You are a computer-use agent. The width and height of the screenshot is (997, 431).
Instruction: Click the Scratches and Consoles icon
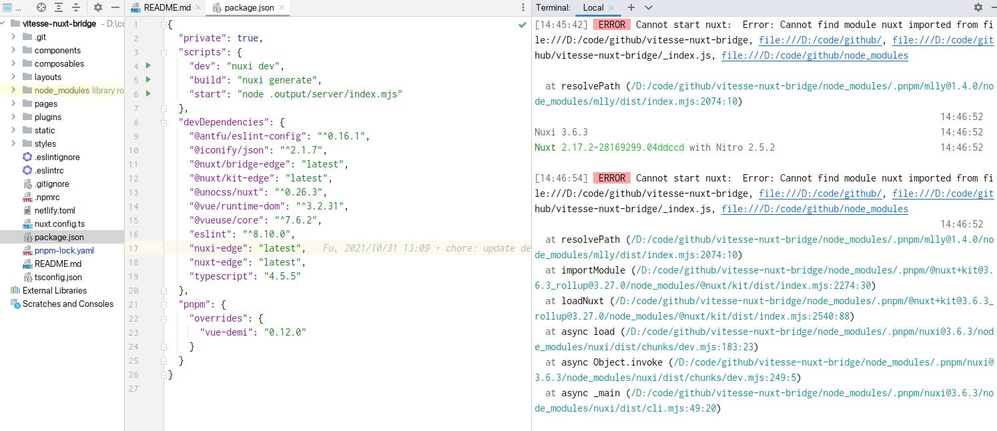(15, 304)
